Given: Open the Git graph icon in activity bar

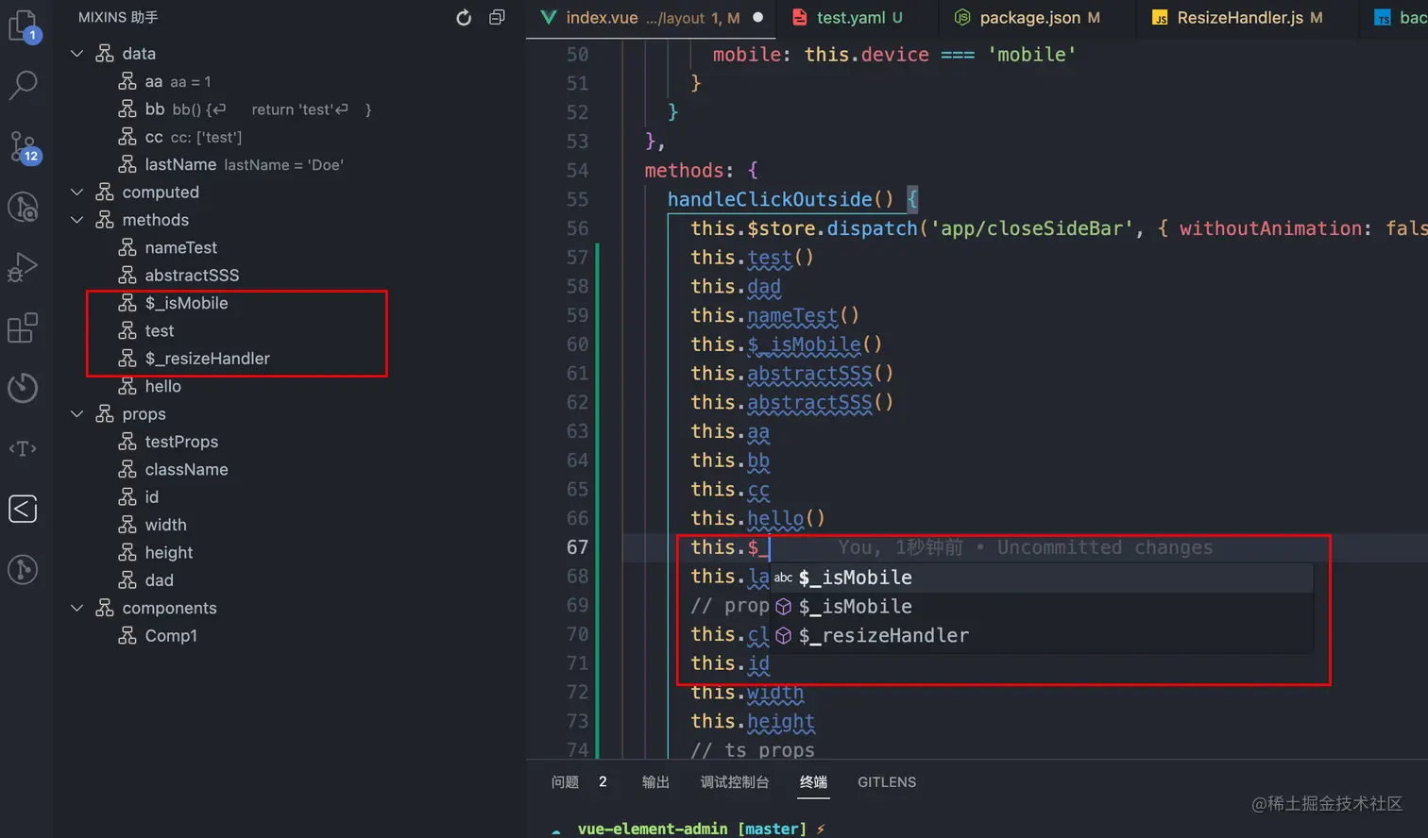Looking at the screenshot, I should click(23, 569).
